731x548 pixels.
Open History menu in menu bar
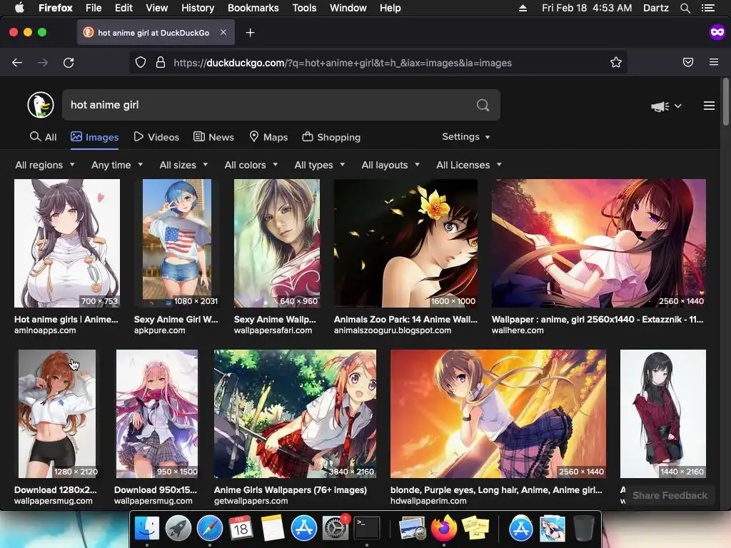point(198,8)
